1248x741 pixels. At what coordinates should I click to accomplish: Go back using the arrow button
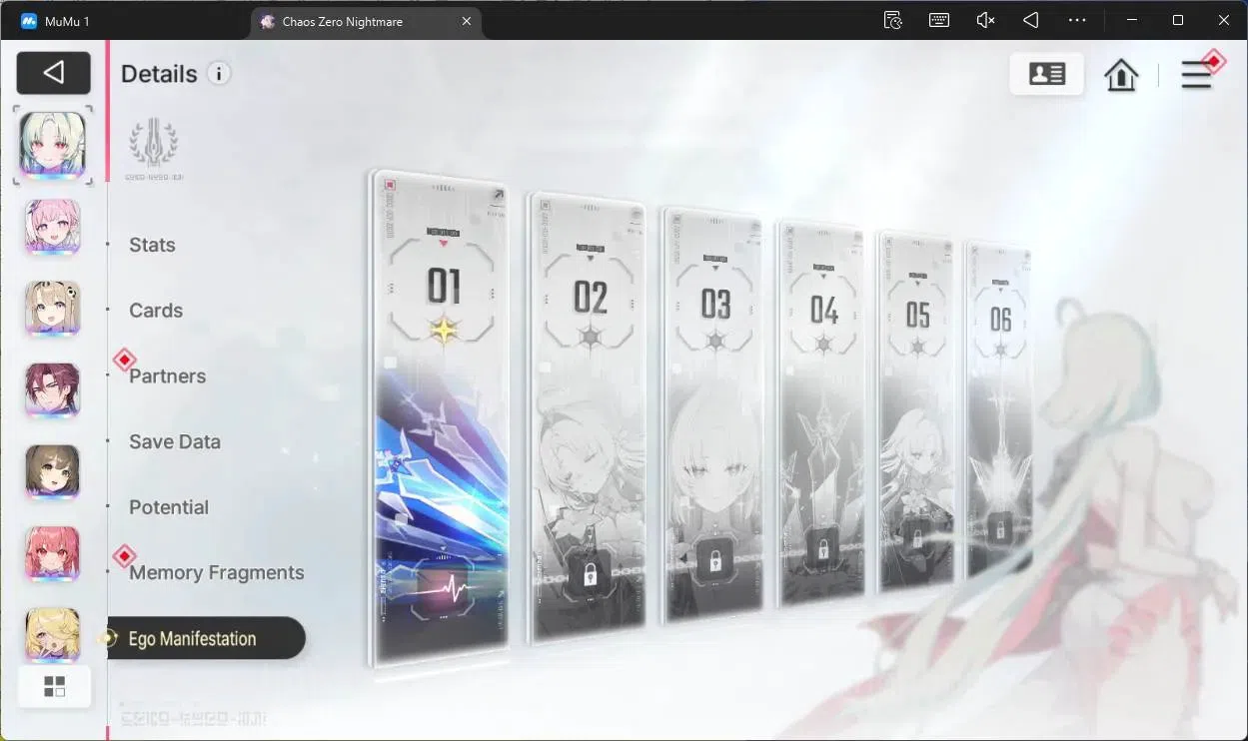(x=54, y=73)
